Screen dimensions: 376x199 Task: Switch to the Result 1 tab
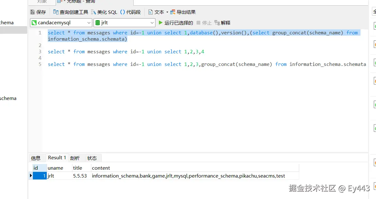point(57,158)
